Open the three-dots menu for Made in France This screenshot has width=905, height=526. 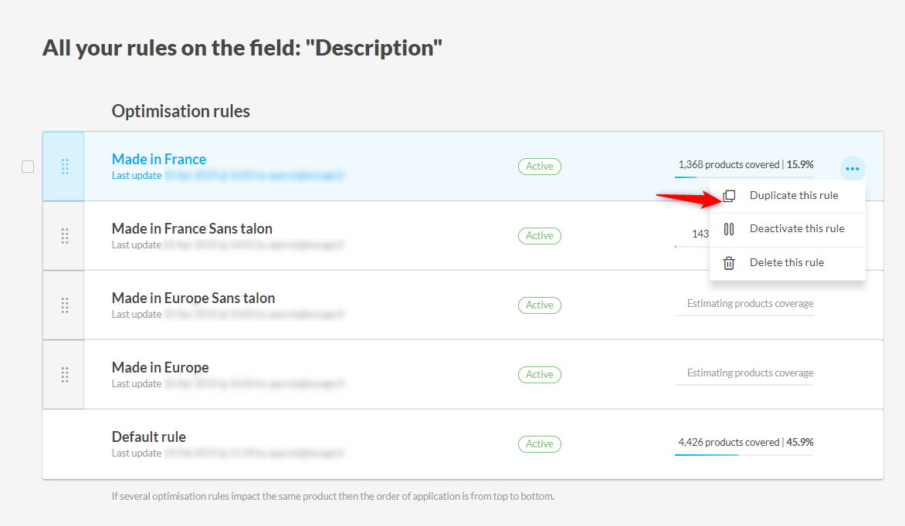(852, 167)
